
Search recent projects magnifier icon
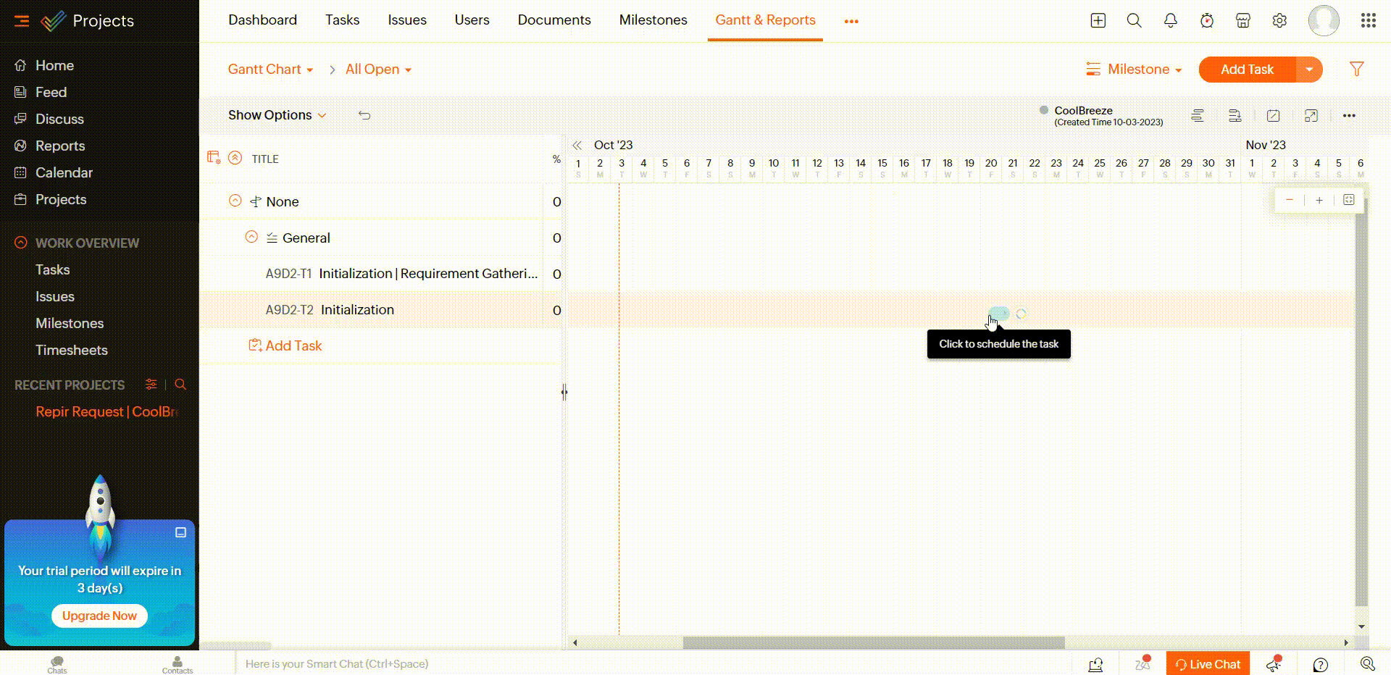coord(180,385)
